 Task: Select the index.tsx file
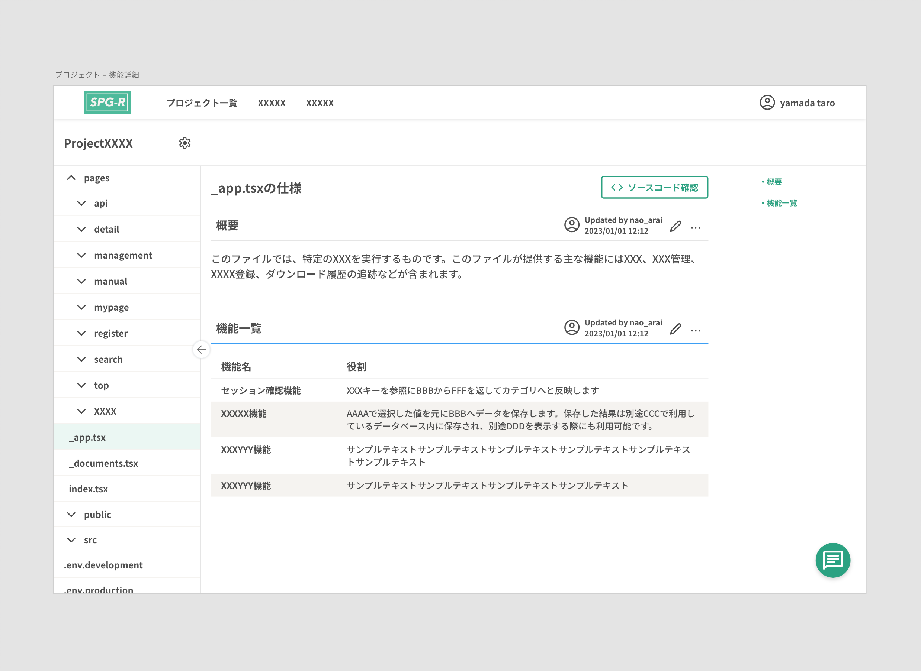pos(88,489)
